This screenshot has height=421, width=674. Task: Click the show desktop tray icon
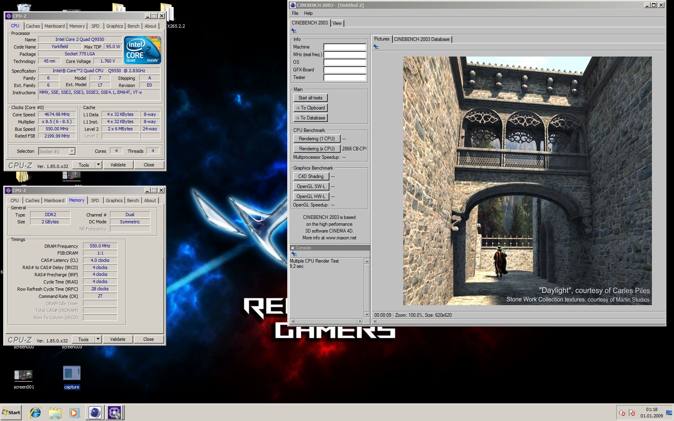[x=669, y=413]
